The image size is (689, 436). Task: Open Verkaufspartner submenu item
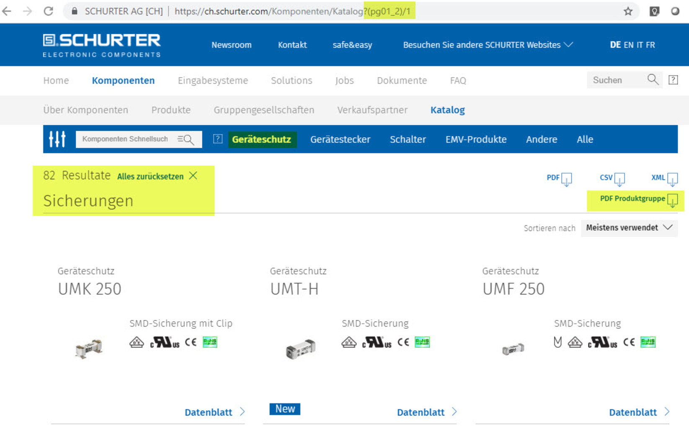(x=372, y=110)
